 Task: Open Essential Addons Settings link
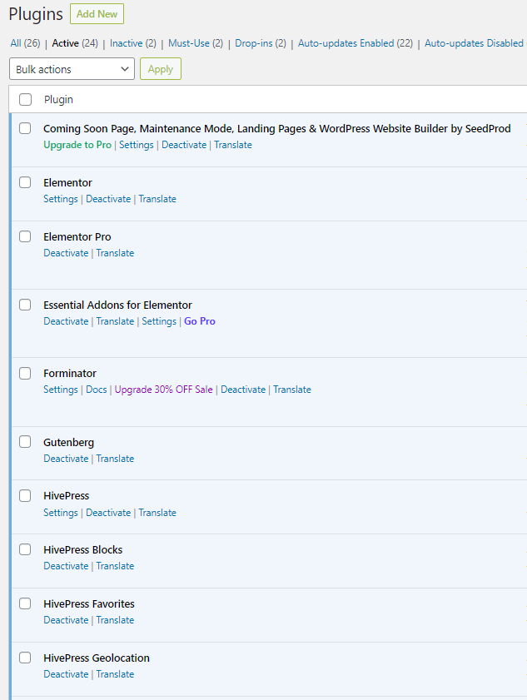point(159,321)
